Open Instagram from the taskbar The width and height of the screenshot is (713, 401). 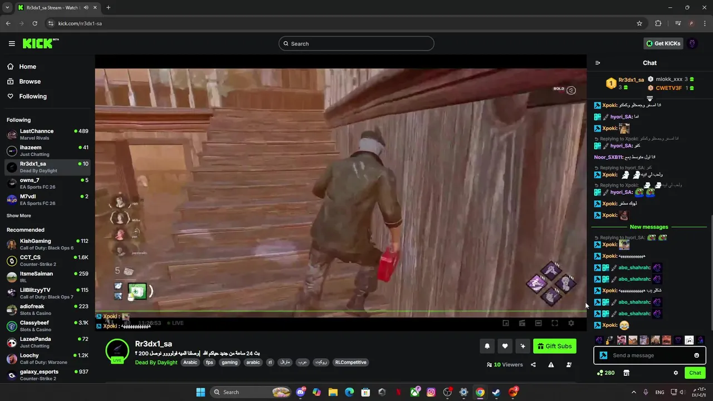tap(431, 392)
